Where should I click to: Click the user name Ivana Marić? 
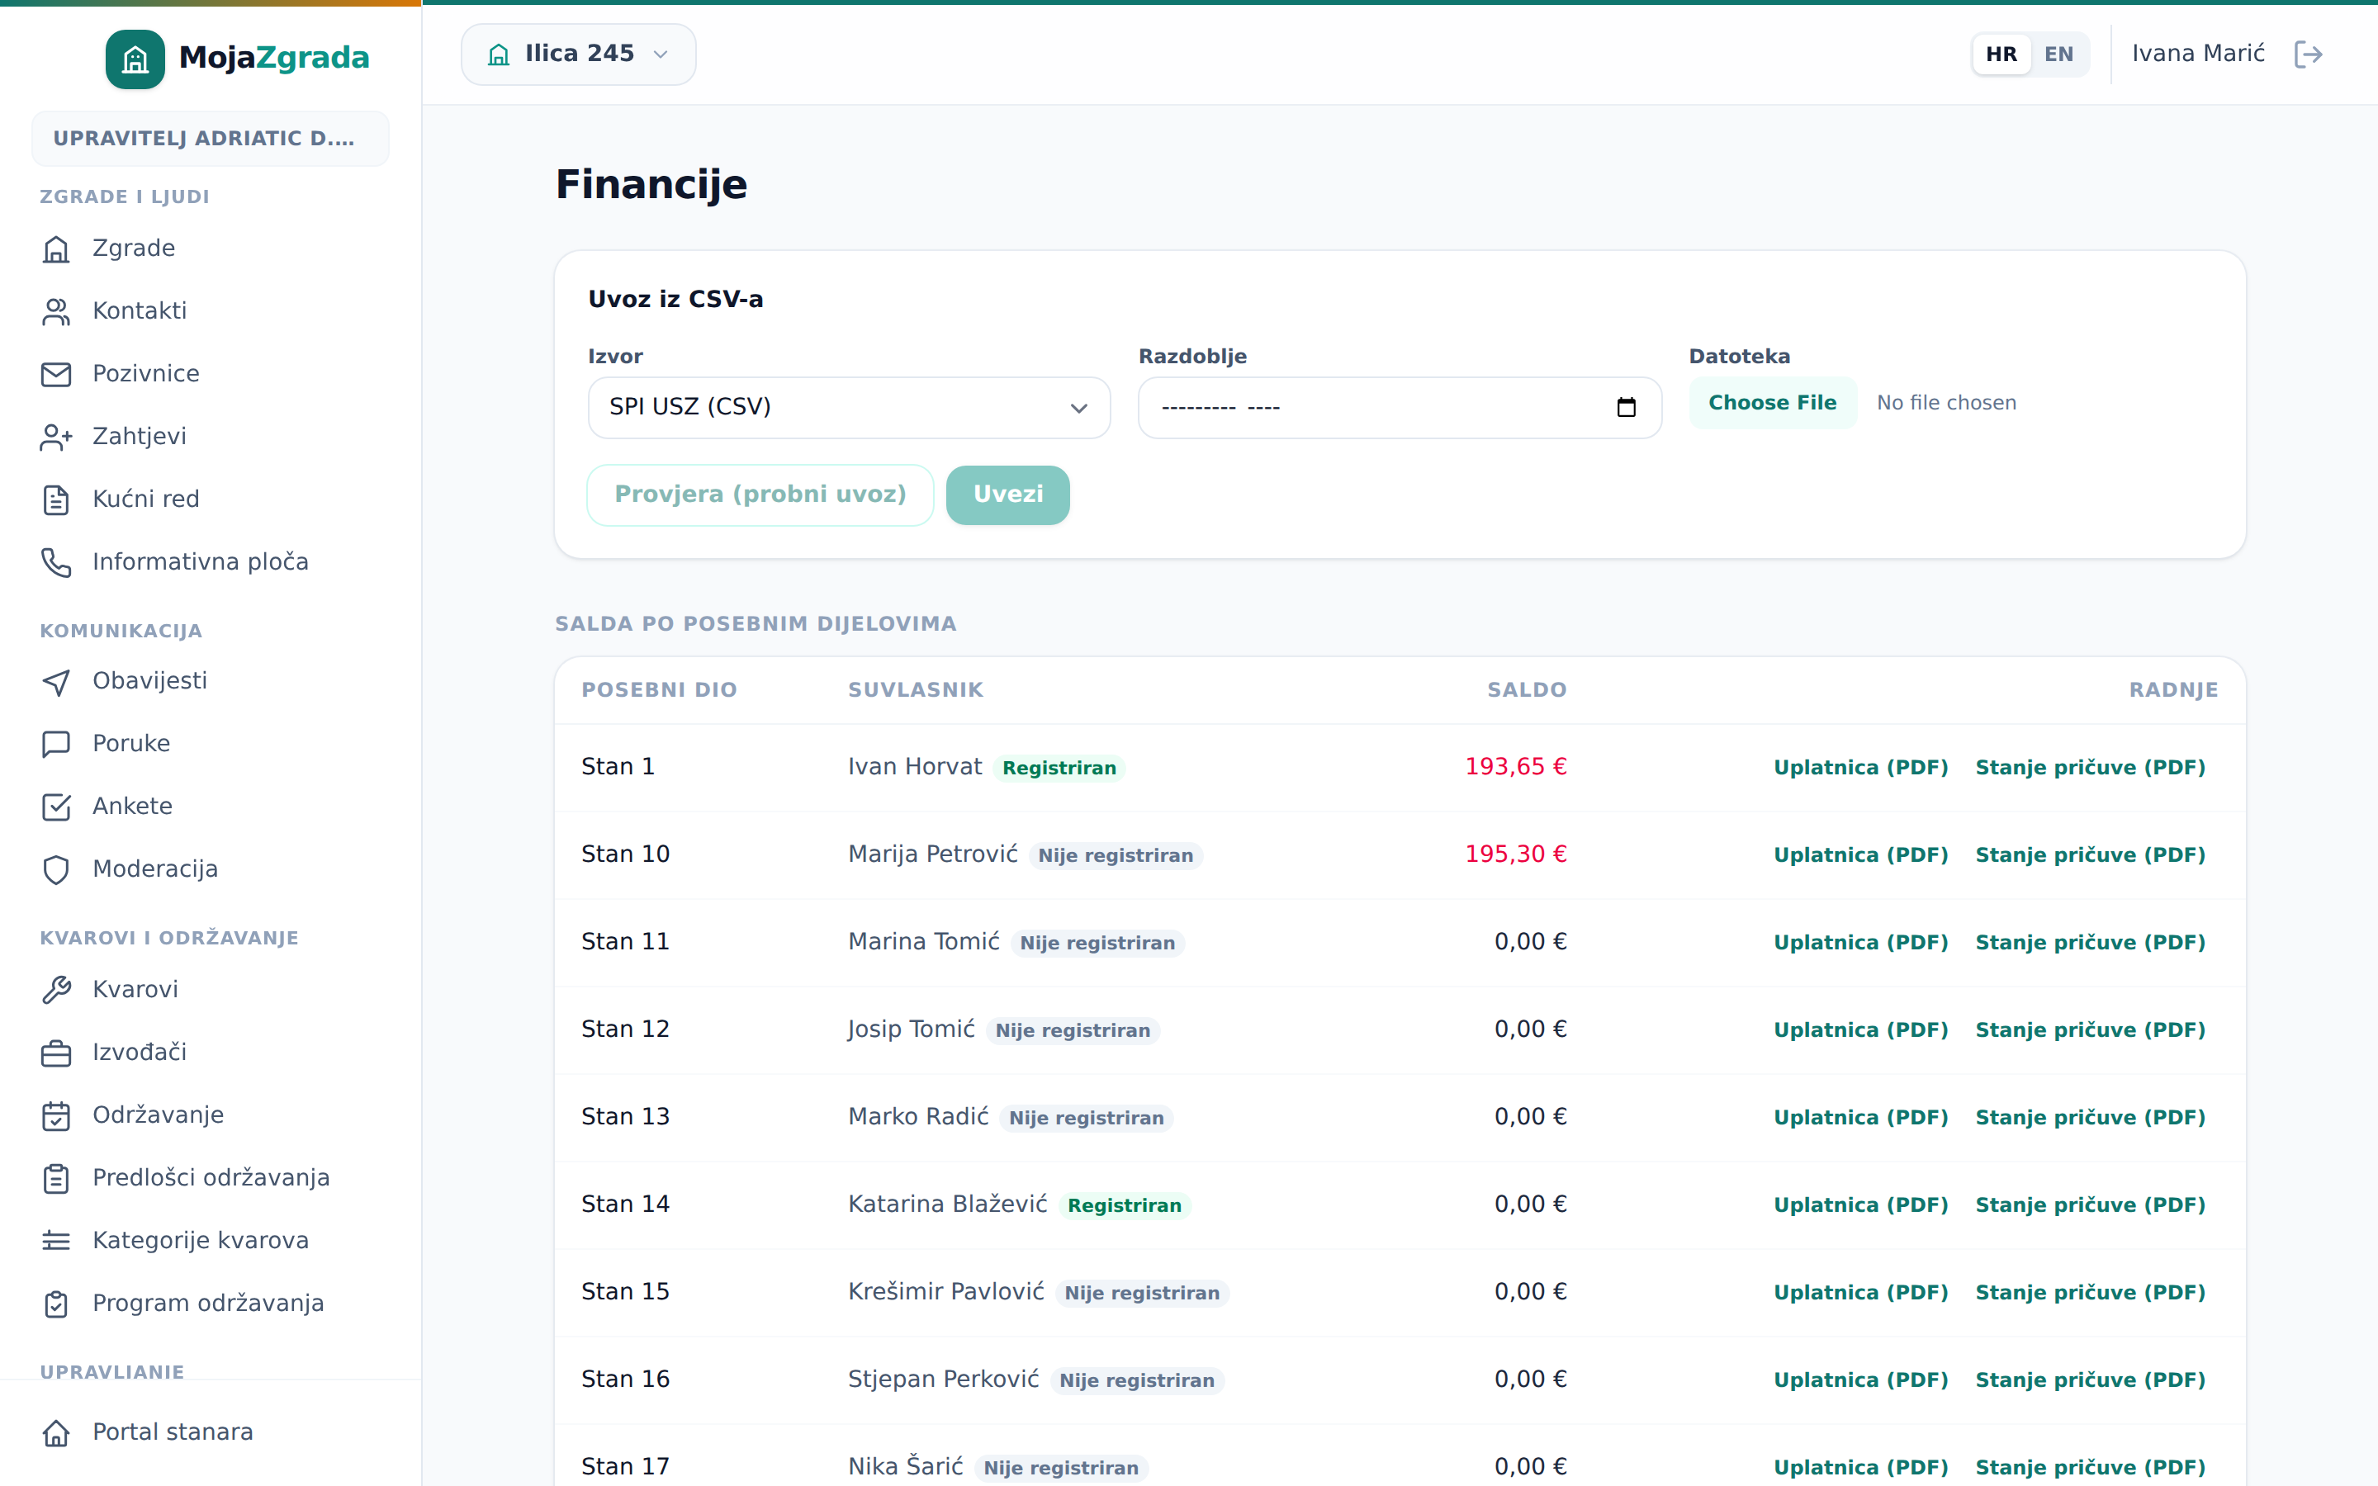click(x=2198, y=54)
